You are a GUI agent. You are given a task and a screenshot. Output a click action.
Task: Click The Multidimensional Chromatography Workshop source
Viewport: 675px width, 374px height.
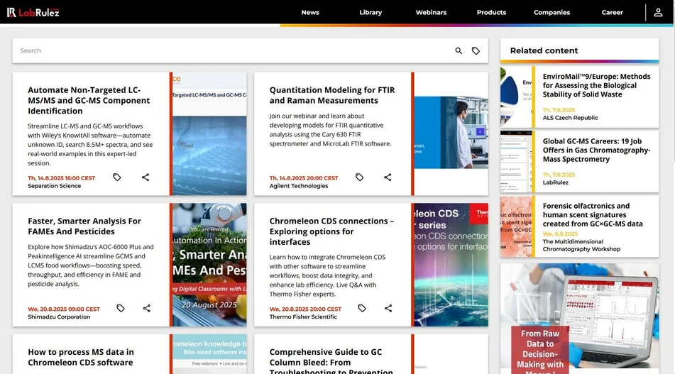tap(581, 246)
